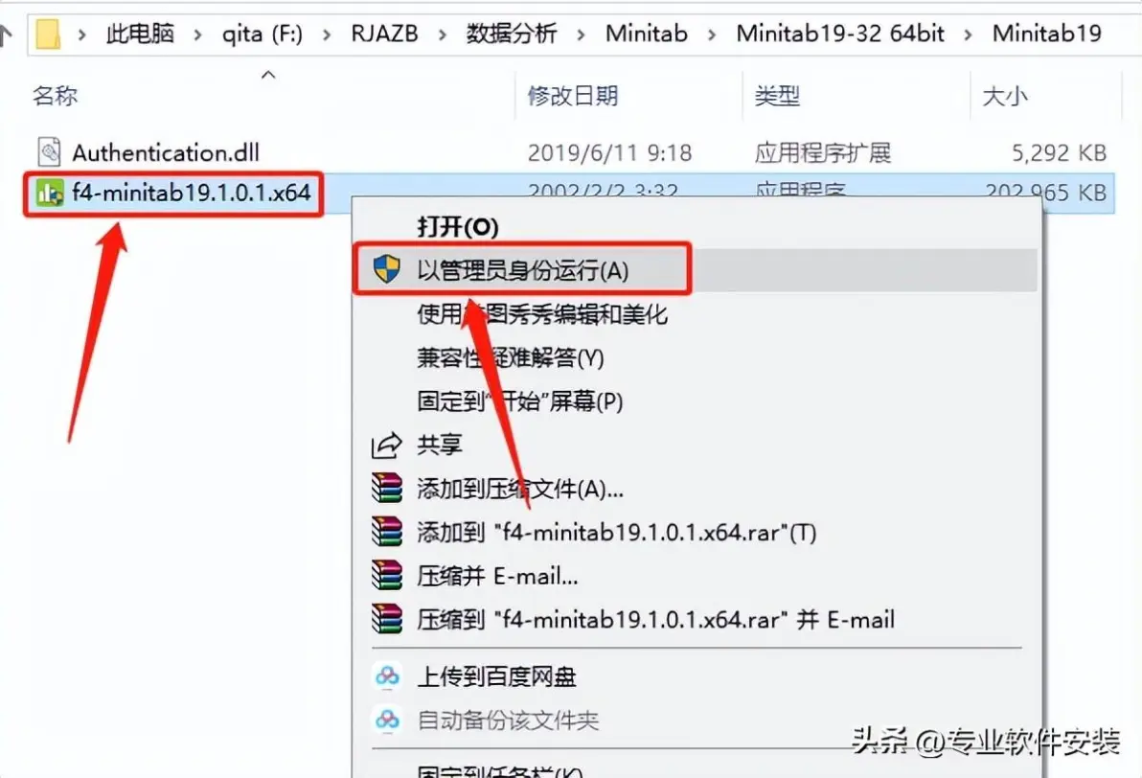
Task: Go to Minitab19-32 64bit breadcrumb folder
Action: 840,34
